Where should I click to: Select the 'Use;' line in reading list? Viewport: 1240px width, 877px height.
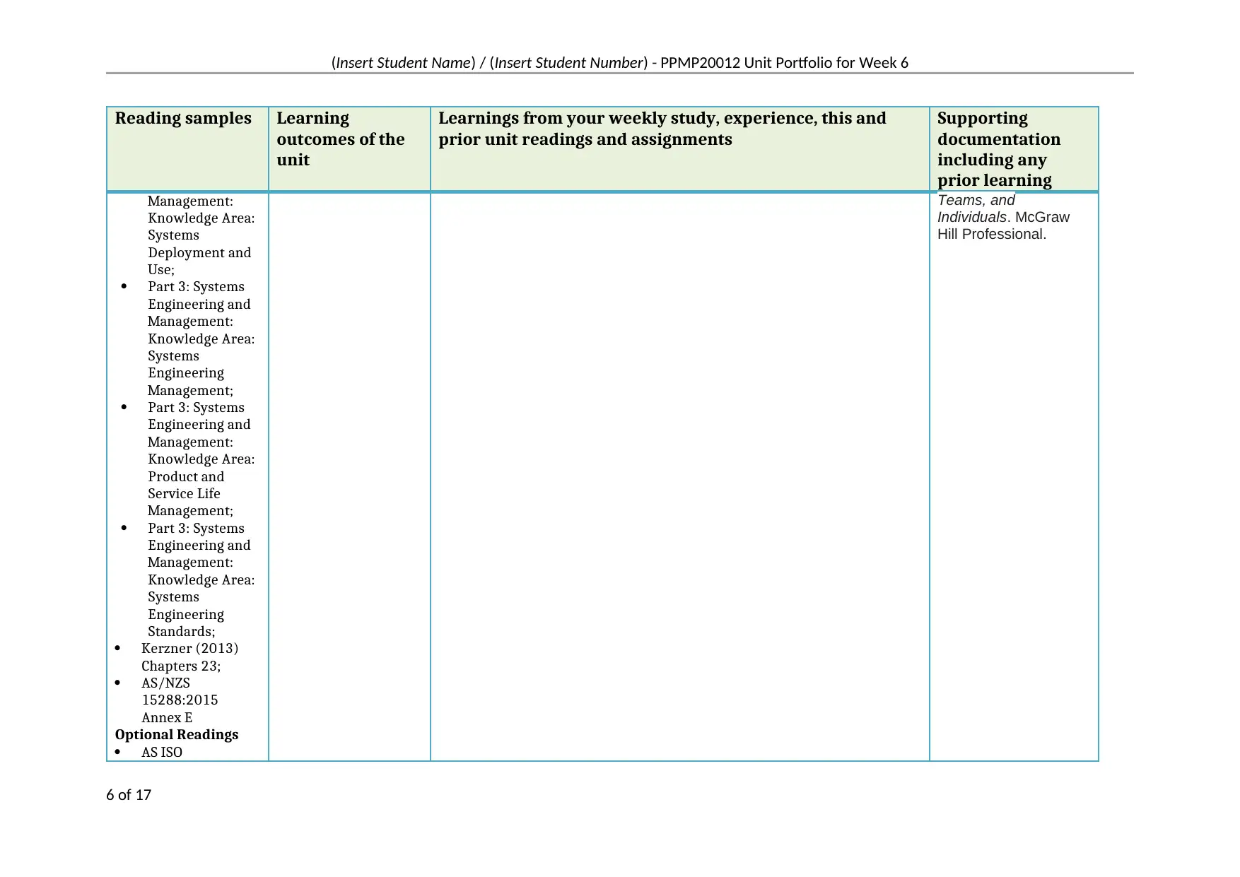click(x=161, y=269)
